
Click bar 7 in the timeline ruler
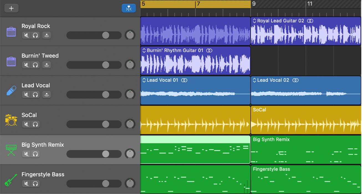pos(197,4)
